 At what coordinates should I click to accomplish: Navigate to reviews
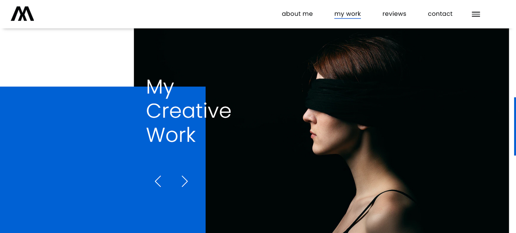click(394, 14)
